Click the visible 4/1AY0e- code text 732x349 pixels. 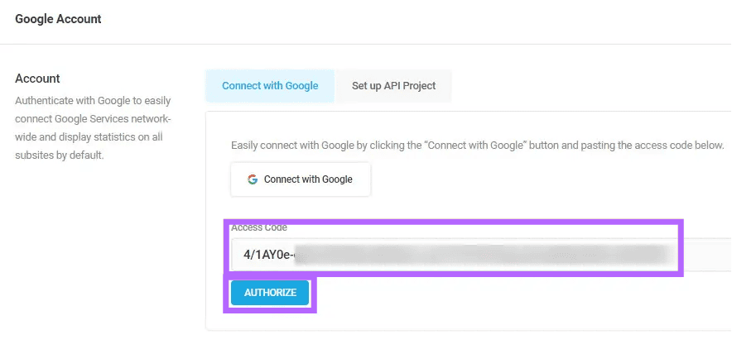[x=268, y=255]
